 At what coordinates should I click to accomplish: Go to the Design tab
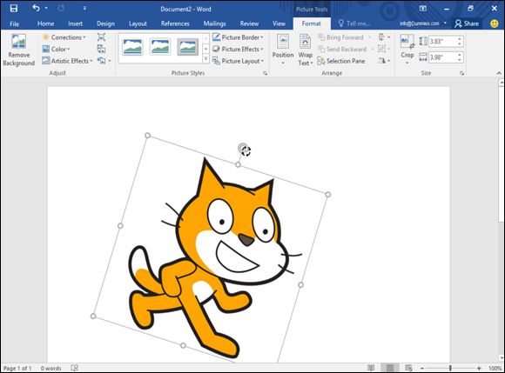105,23
